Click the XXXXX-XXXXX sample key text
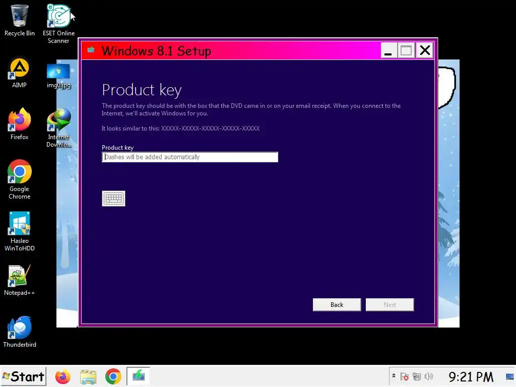The image size is (516, 387). [x=210, y=128]
